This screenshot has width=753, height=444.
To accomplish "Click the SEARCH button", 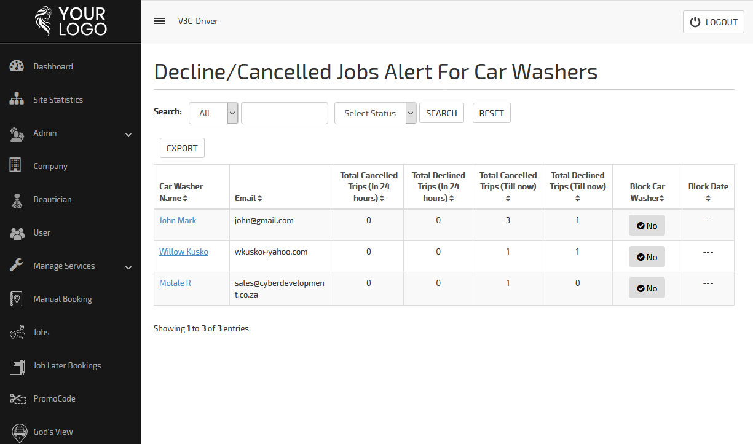I will pos(441,113).
